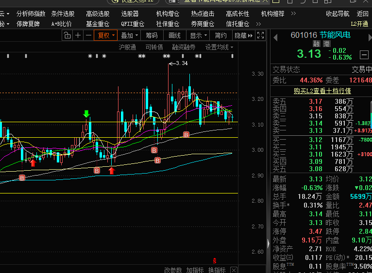The image size is (372, 273).
Task: Switch to 简约 simple mode
Action: [220, 35]
